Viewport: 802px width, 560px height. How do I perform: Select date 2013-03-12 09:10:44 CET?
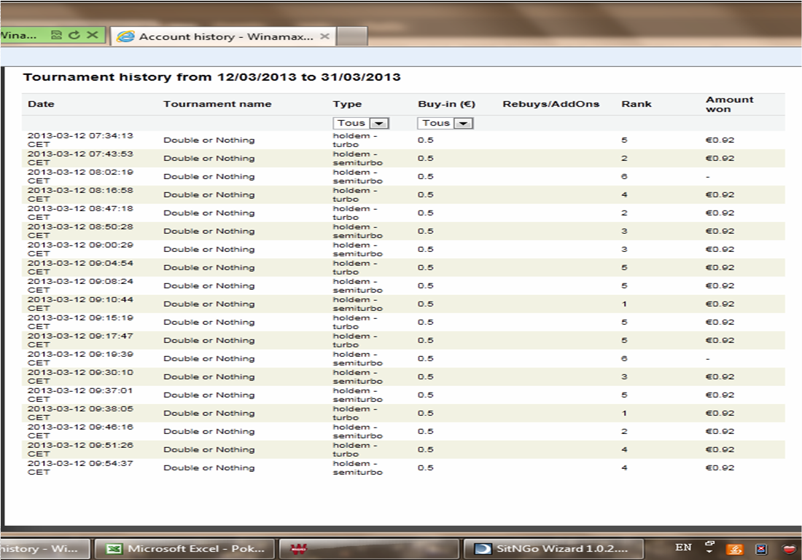coord(80,304)
